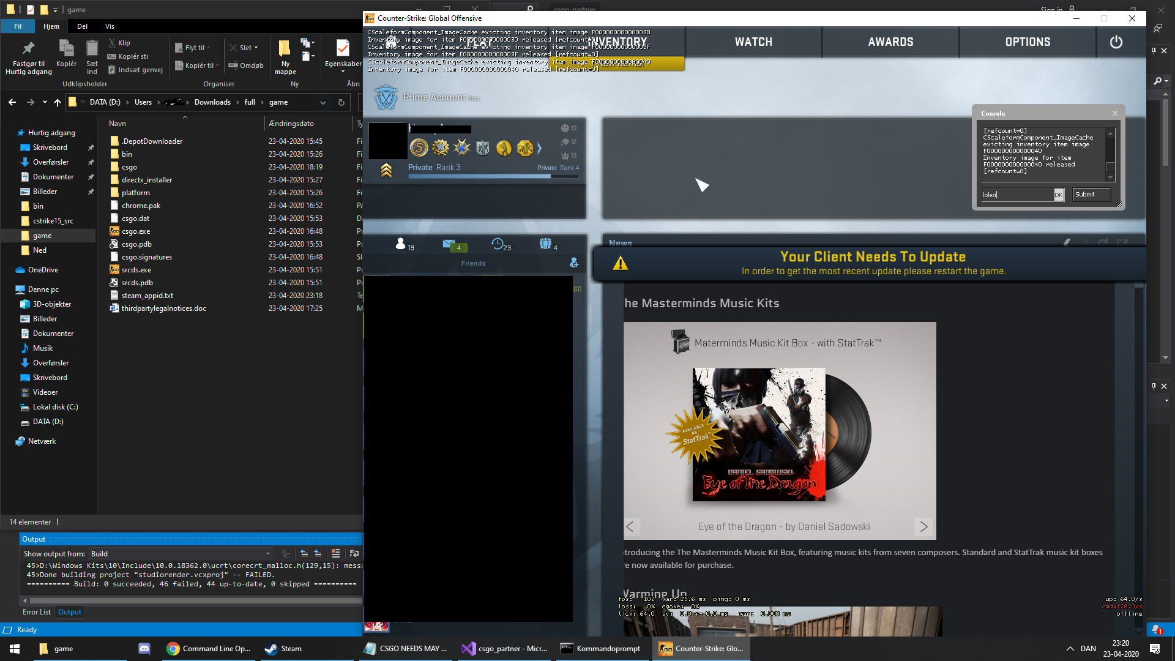Open the lobbies group icon showing 4
Image resolution: width=1175 pixels, height=661 pixels.
pyautogui.click(x=545, y=244)
